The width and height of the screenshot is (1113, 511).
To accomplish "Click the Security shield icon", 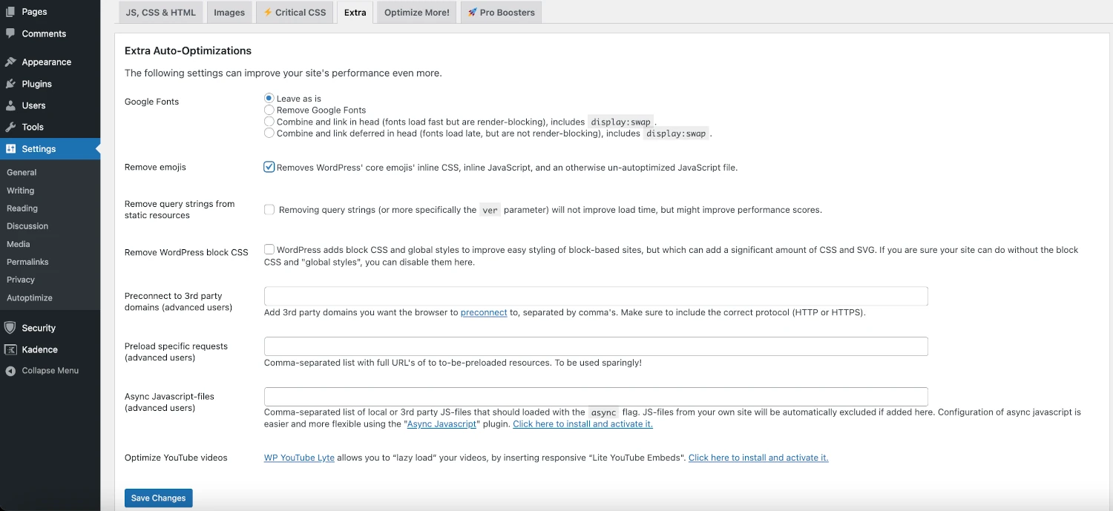I will coord(10,328).
